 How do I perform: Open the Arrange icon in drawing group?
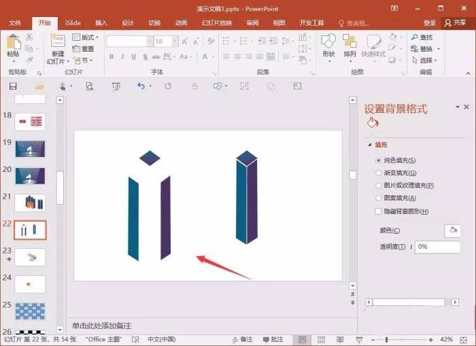(x=350, y=41)
